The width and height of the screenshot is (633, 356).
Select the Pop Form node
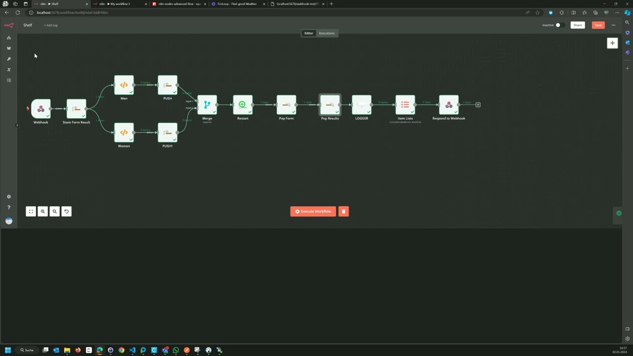pyautogui.click(x=286, y=105)
